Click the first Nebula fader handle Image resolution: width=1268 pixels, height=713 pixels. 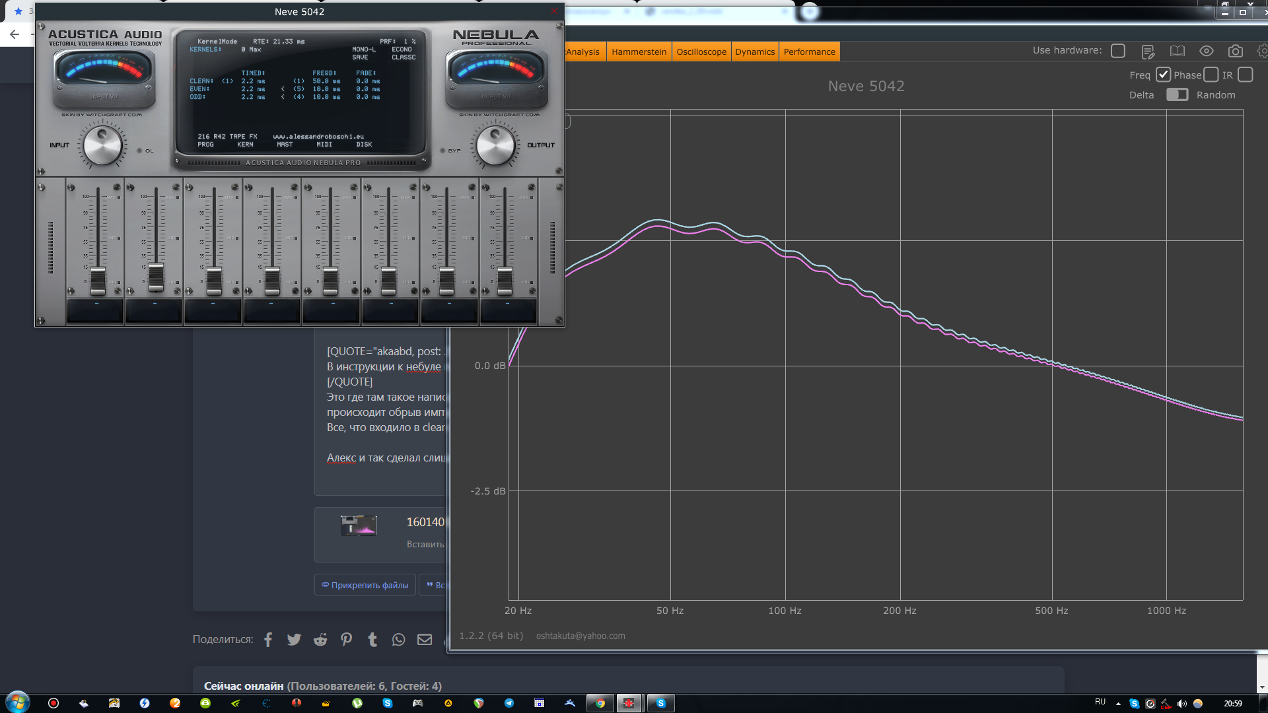98,281
